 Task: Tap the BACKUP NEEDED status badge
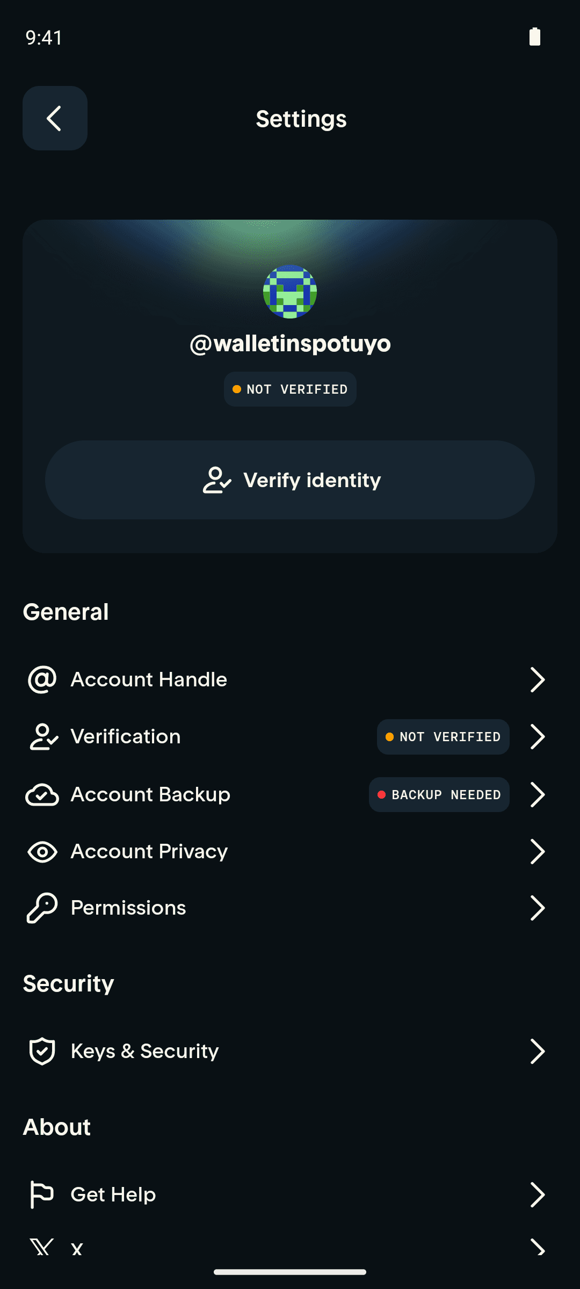click(439, 794)
